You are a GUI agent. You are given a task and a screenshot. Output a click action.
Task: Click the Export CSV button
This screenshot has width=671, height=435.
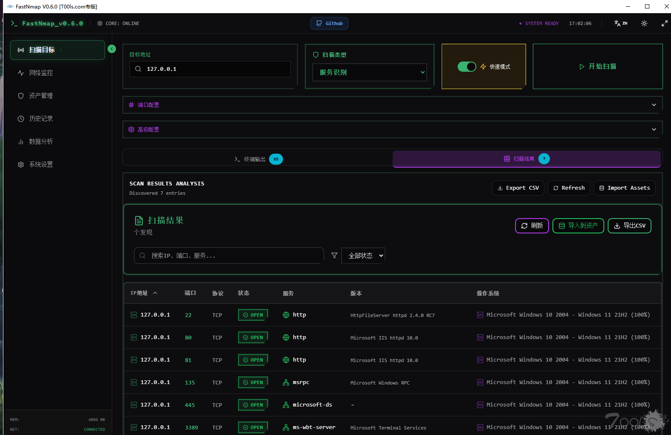[518, 188]
